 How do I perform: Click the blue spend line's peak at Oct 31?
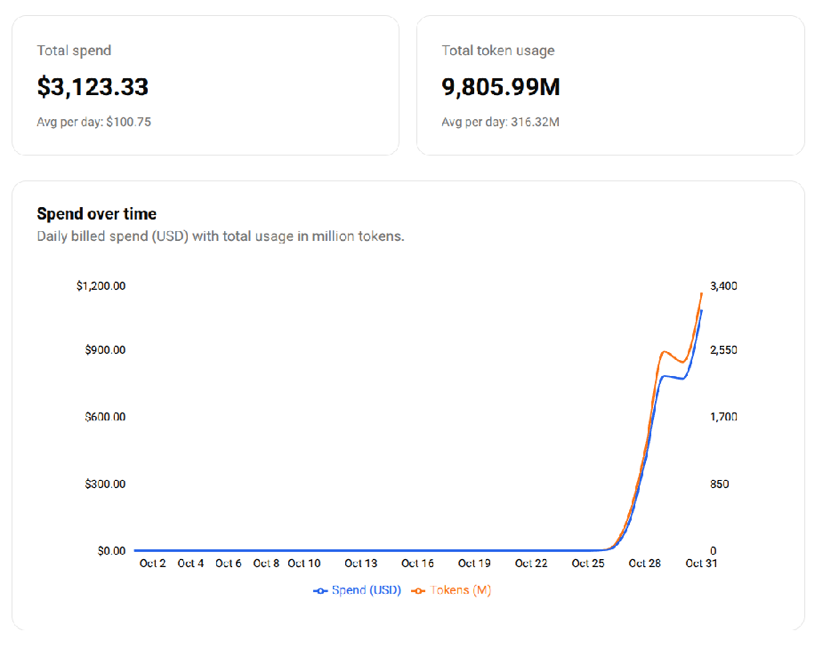click(701, 311)
